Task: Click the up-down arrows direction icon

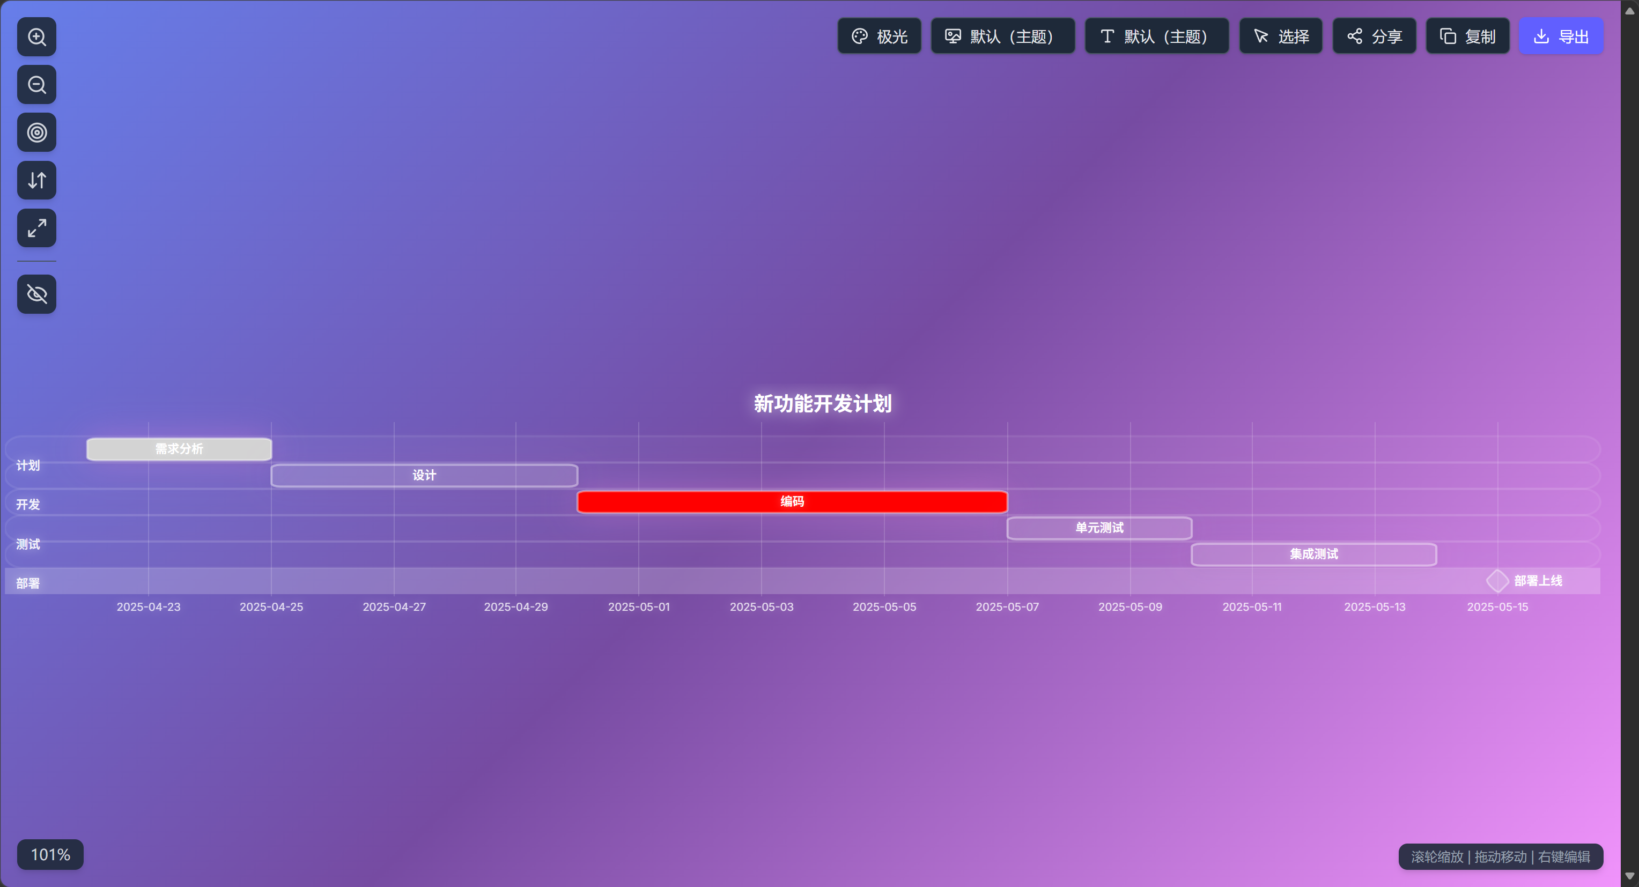Action: [x=37, y=180]
